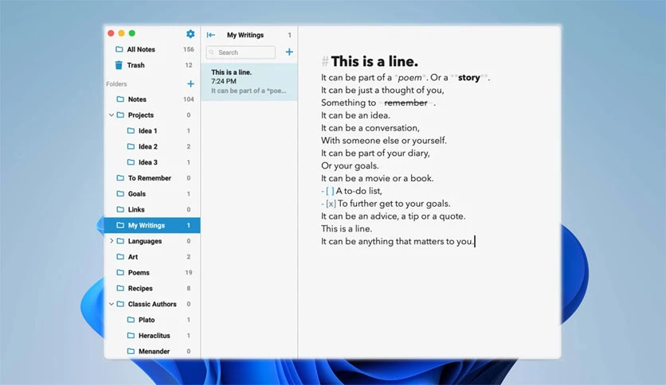The height and width of the screenshot is (385, 666).
Task: Collapse the Classic Authors folder chevron
Action: pyautogui.click(x=112, y=304)
